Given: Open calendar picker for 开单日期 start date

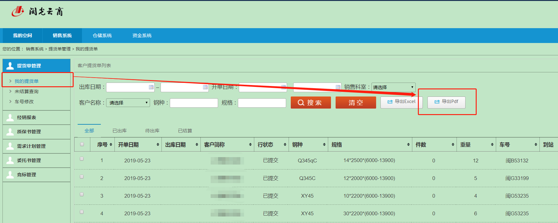Looking at the screenshot, I should coord(283,87).
